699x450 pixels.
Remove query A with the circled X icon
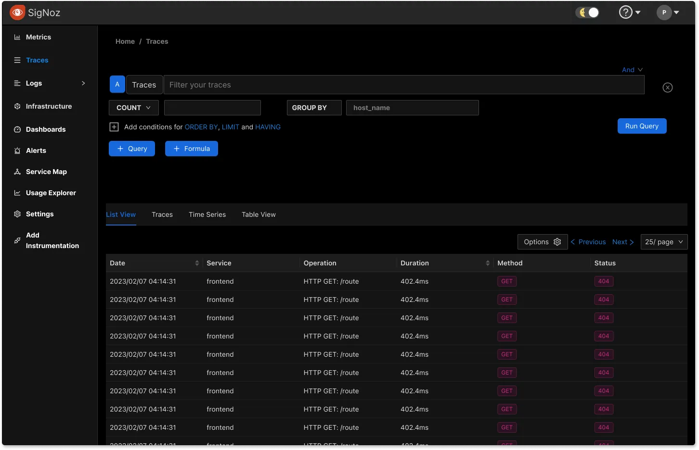coord(667,87)
